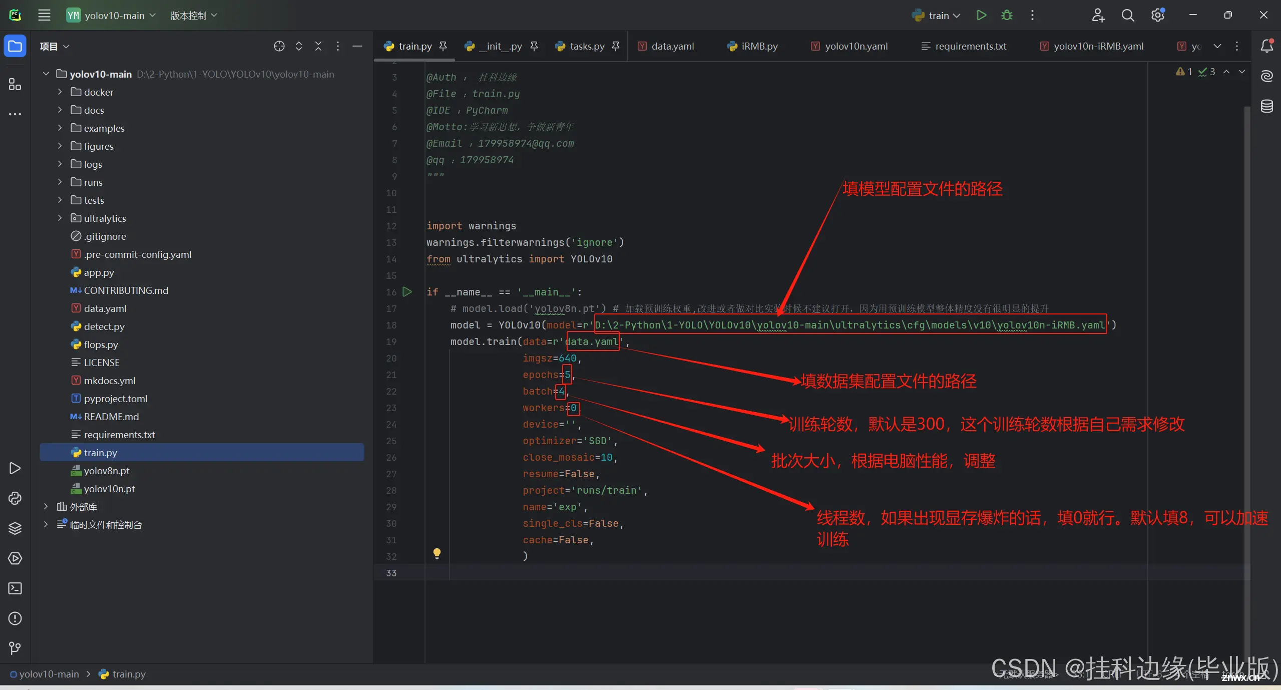The image size is (1281, 690).
Task: Select yolov10n.pt file in tree
Action: (x=109, y=488)
